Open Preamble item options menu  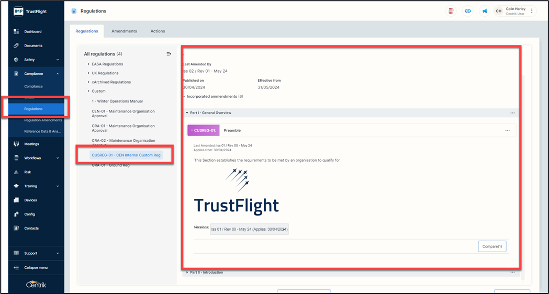point(508,131)
